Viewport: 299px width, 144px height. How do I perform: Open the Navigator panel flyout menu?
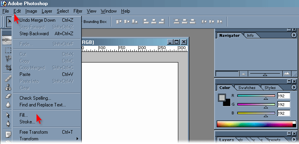coord(294,35)
